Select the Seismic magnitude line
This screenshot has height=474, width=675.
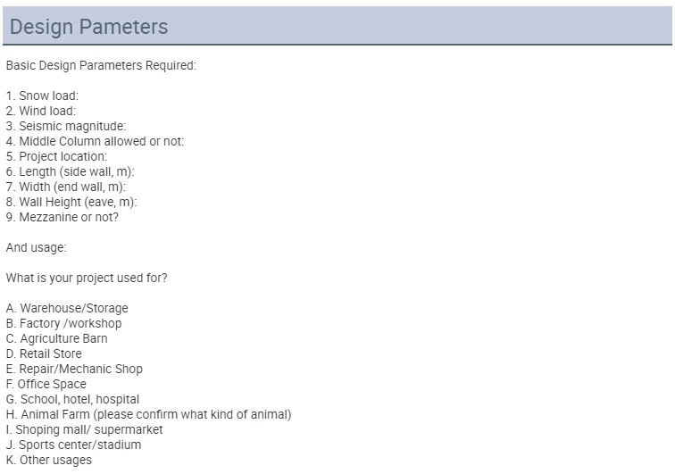pos(66,126)
